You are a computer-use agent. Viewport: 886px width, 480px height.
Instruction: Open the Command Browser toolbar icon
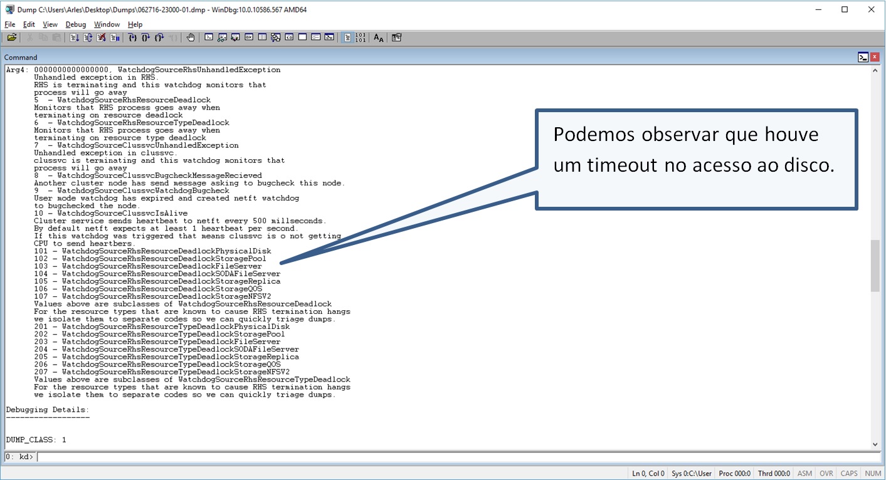point(329,38)
